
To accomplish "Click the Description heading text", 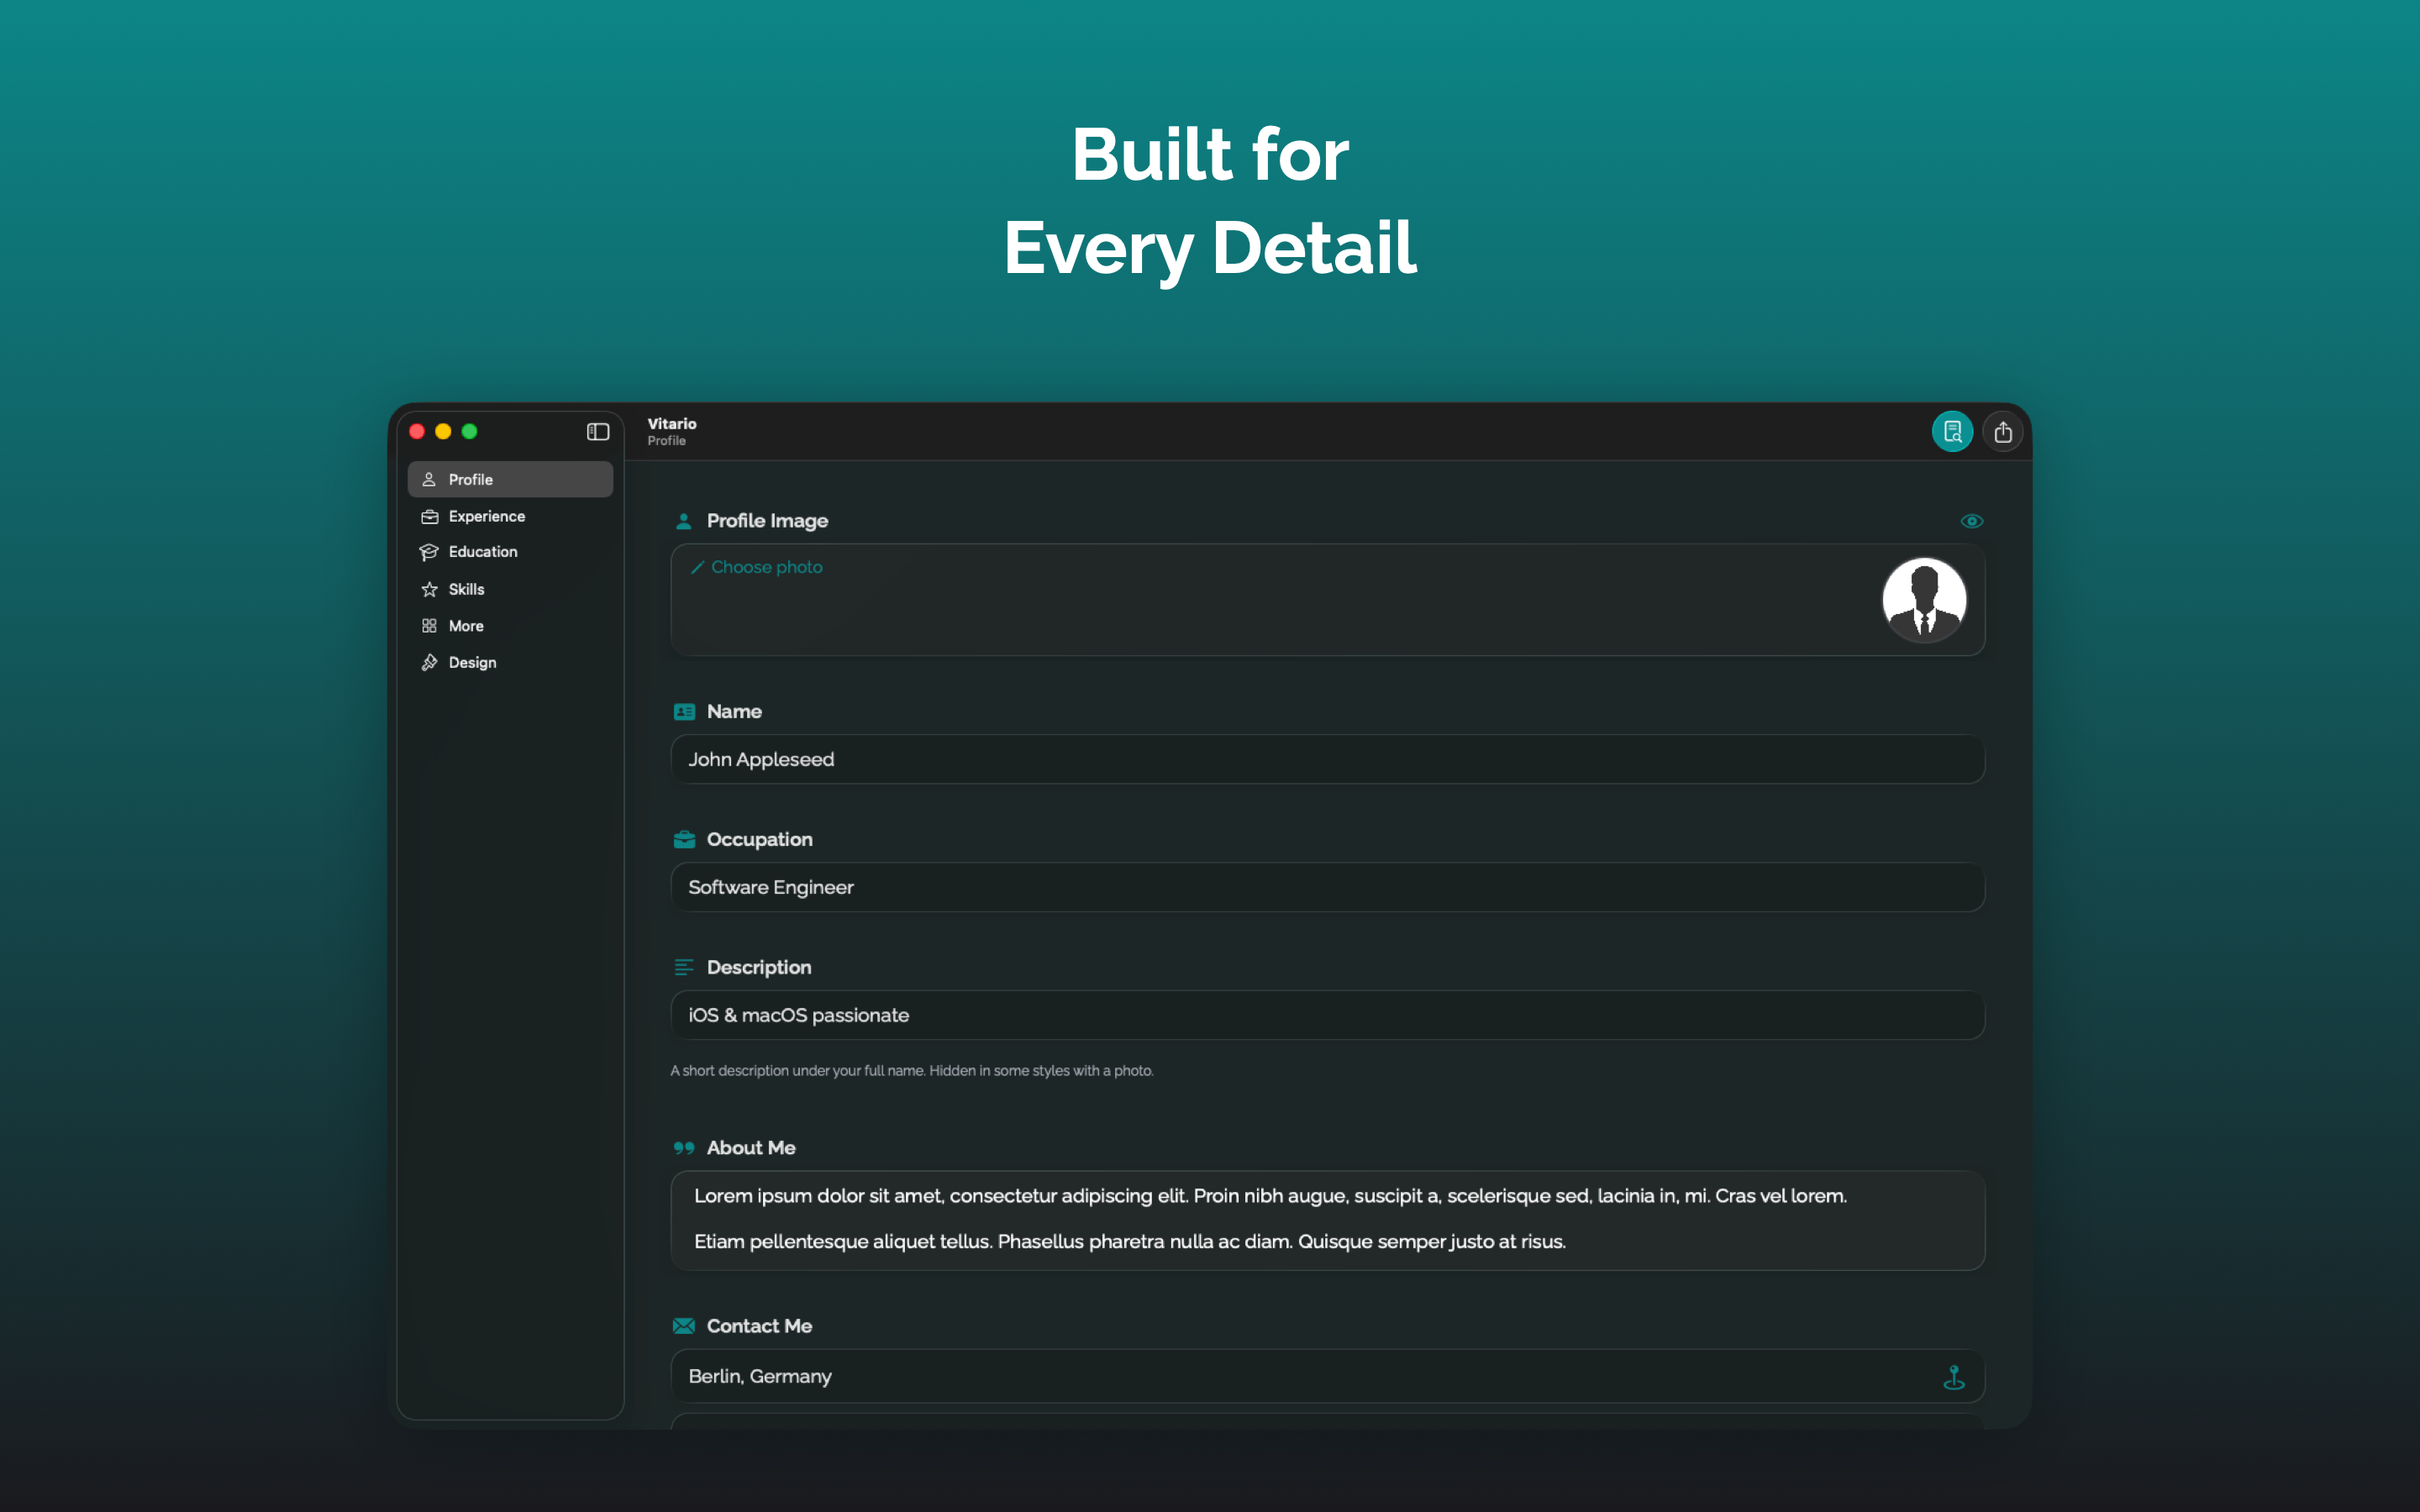I will pos(759,967).
